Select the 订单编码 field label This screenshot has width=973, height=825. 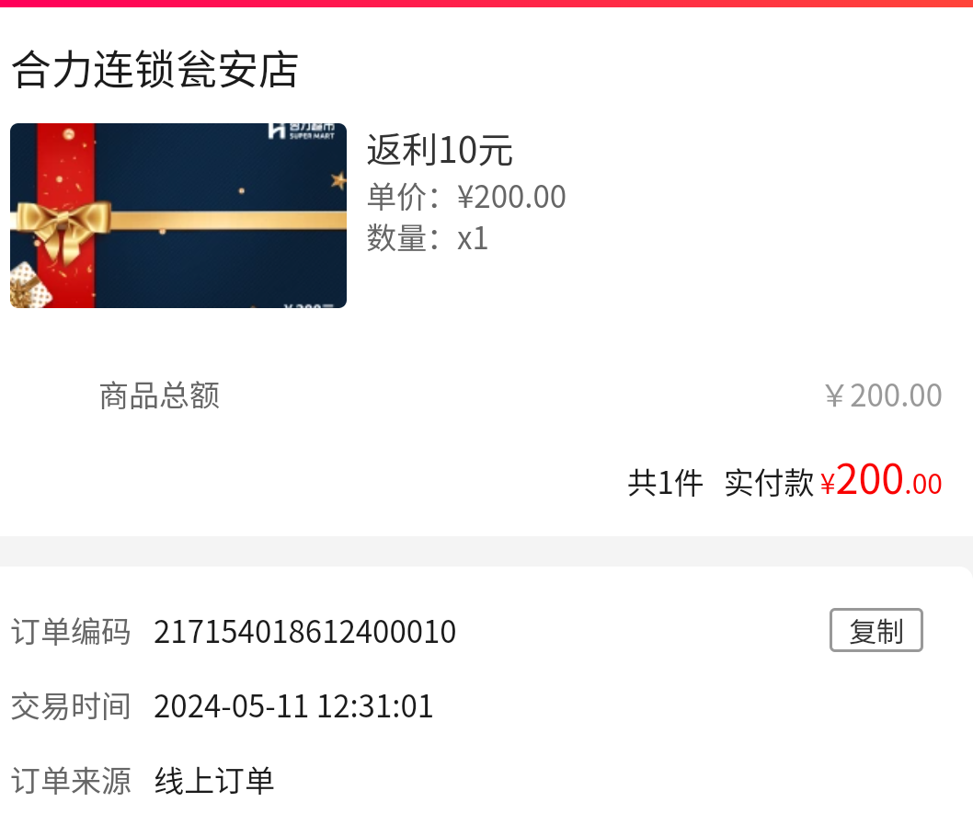(71, 632)
